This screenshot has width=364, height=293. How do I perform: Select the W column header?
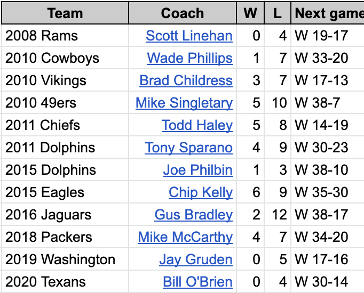tap(250, 13)
